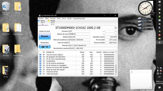Select the PROYECTOS folder icon
163x91 pixels.
pyautogui.click(x=6, y=29)
